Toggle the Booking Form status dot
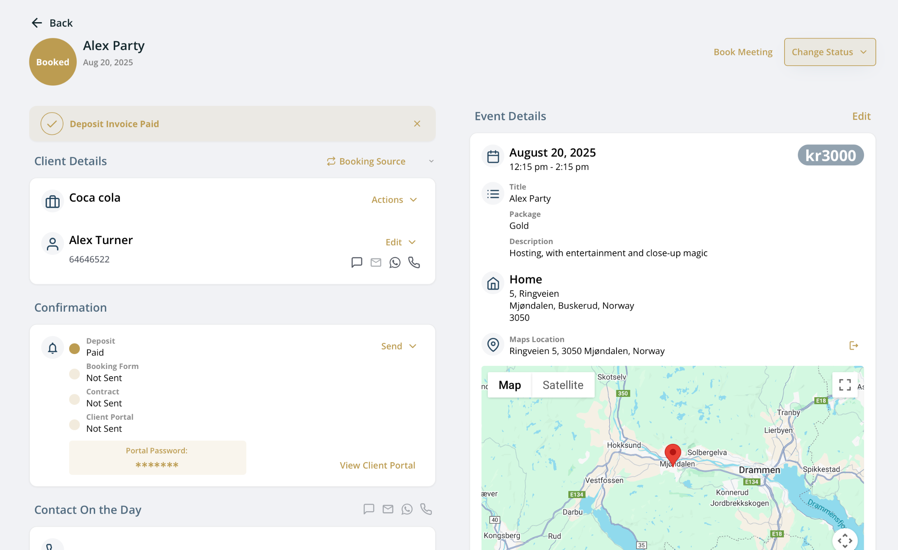Screen dimensions: 898x550 click(x=74, y=374)
